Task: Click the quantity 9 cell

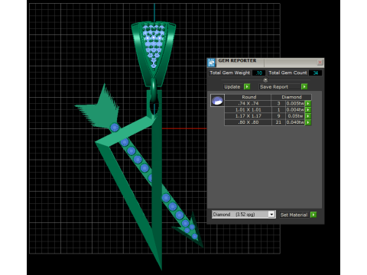Action: tap(278, 116)
